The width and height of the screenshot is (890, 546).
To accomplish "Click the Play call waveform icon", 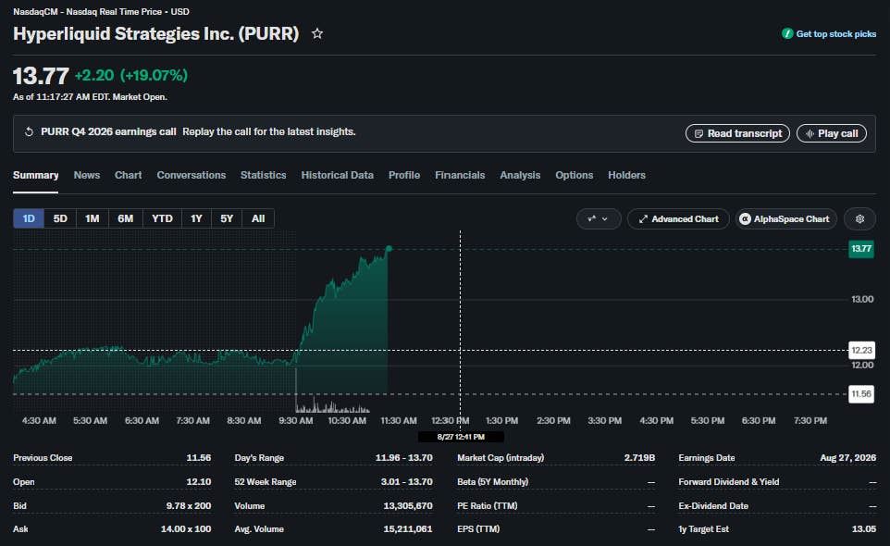I will point(810,134).
